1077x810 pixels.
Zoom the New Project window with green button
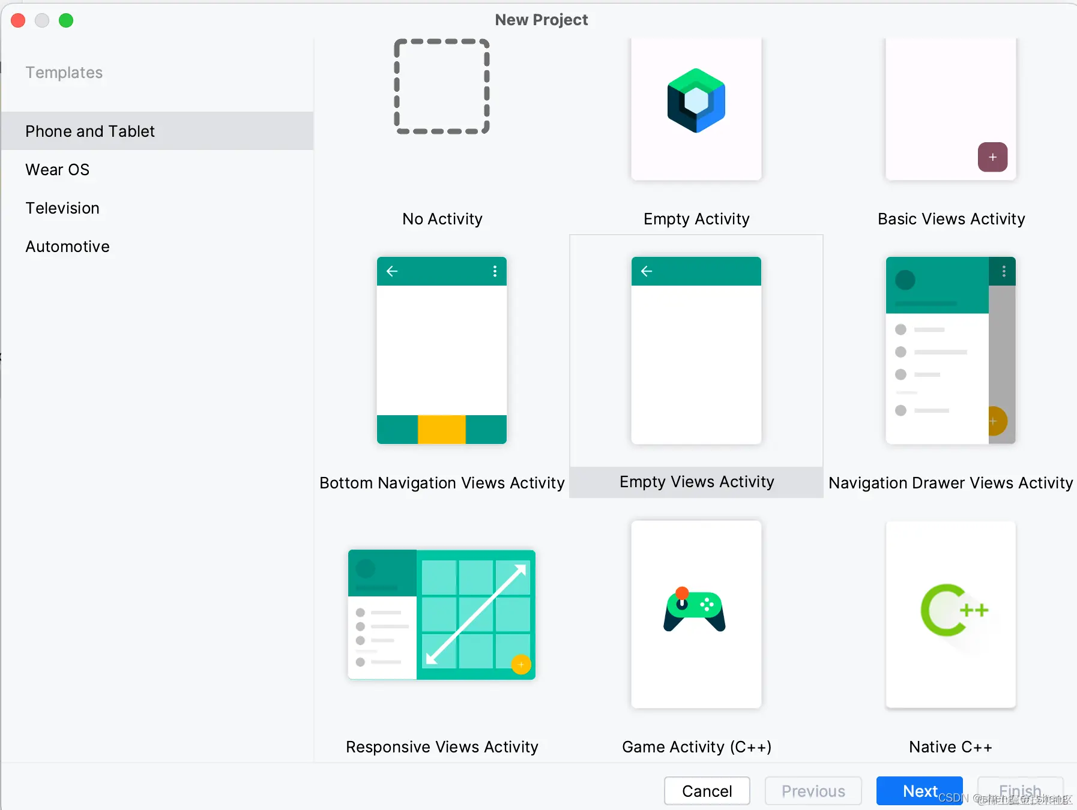tap(66, 20)
